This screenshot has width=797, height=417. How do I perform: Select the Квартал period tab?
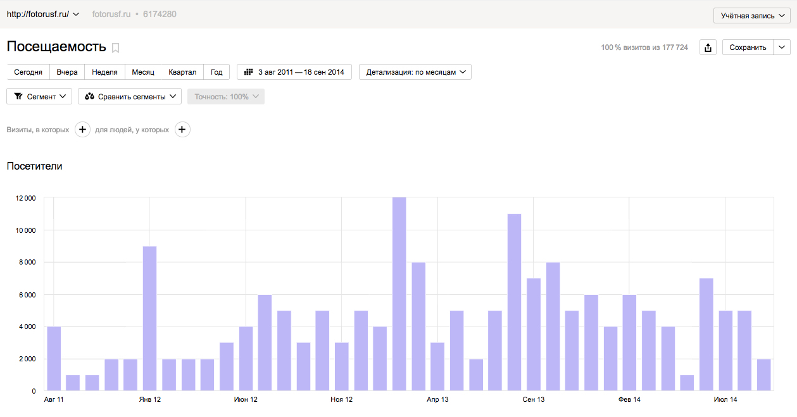(x=182, y=72)
